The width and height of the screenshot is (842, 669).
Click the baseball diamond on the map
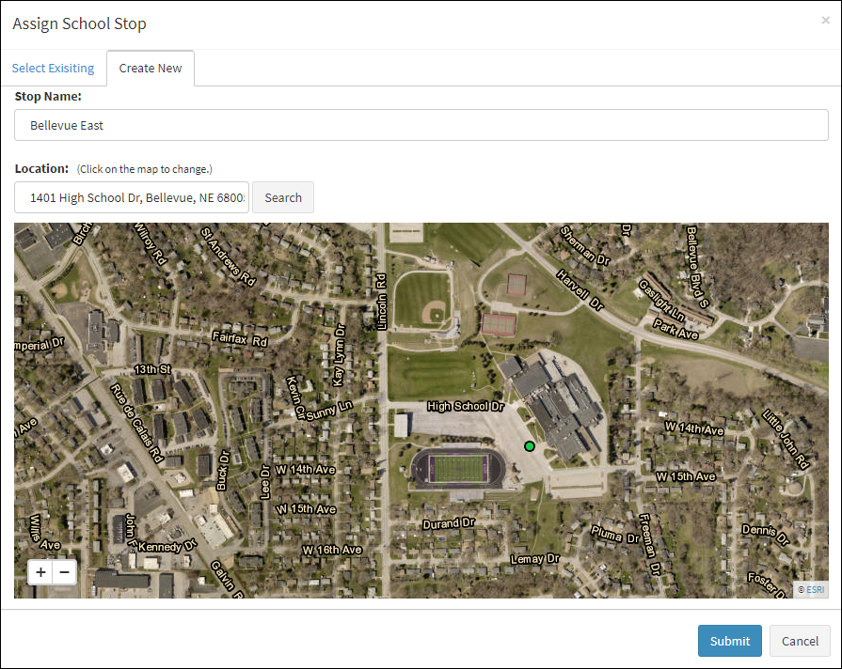coord(435,312)
